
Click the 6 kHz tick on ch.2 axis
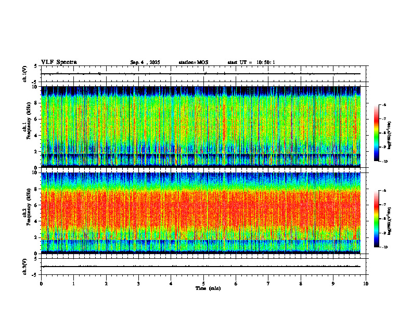36,205
